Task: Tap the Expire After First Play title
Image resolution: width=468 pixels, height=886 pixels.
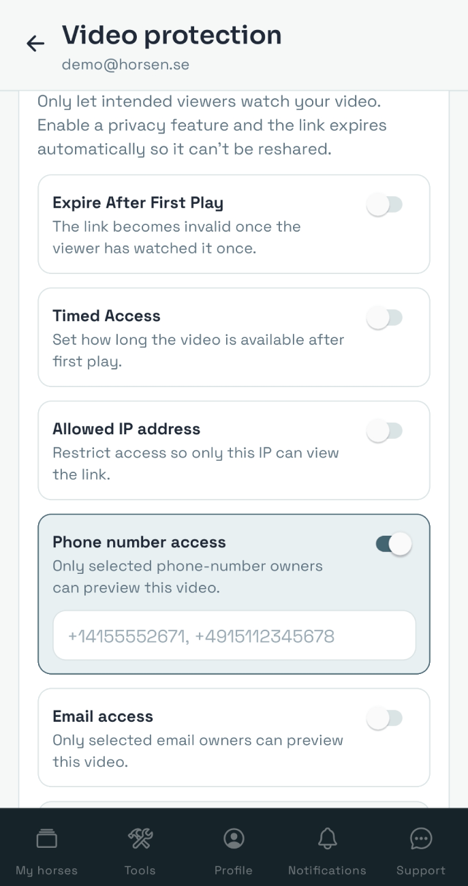Action: [138, 202]
